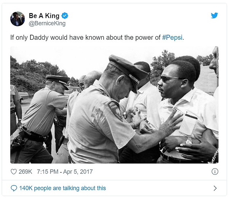Open the "Be A King" display name

[x=44, y=16]
